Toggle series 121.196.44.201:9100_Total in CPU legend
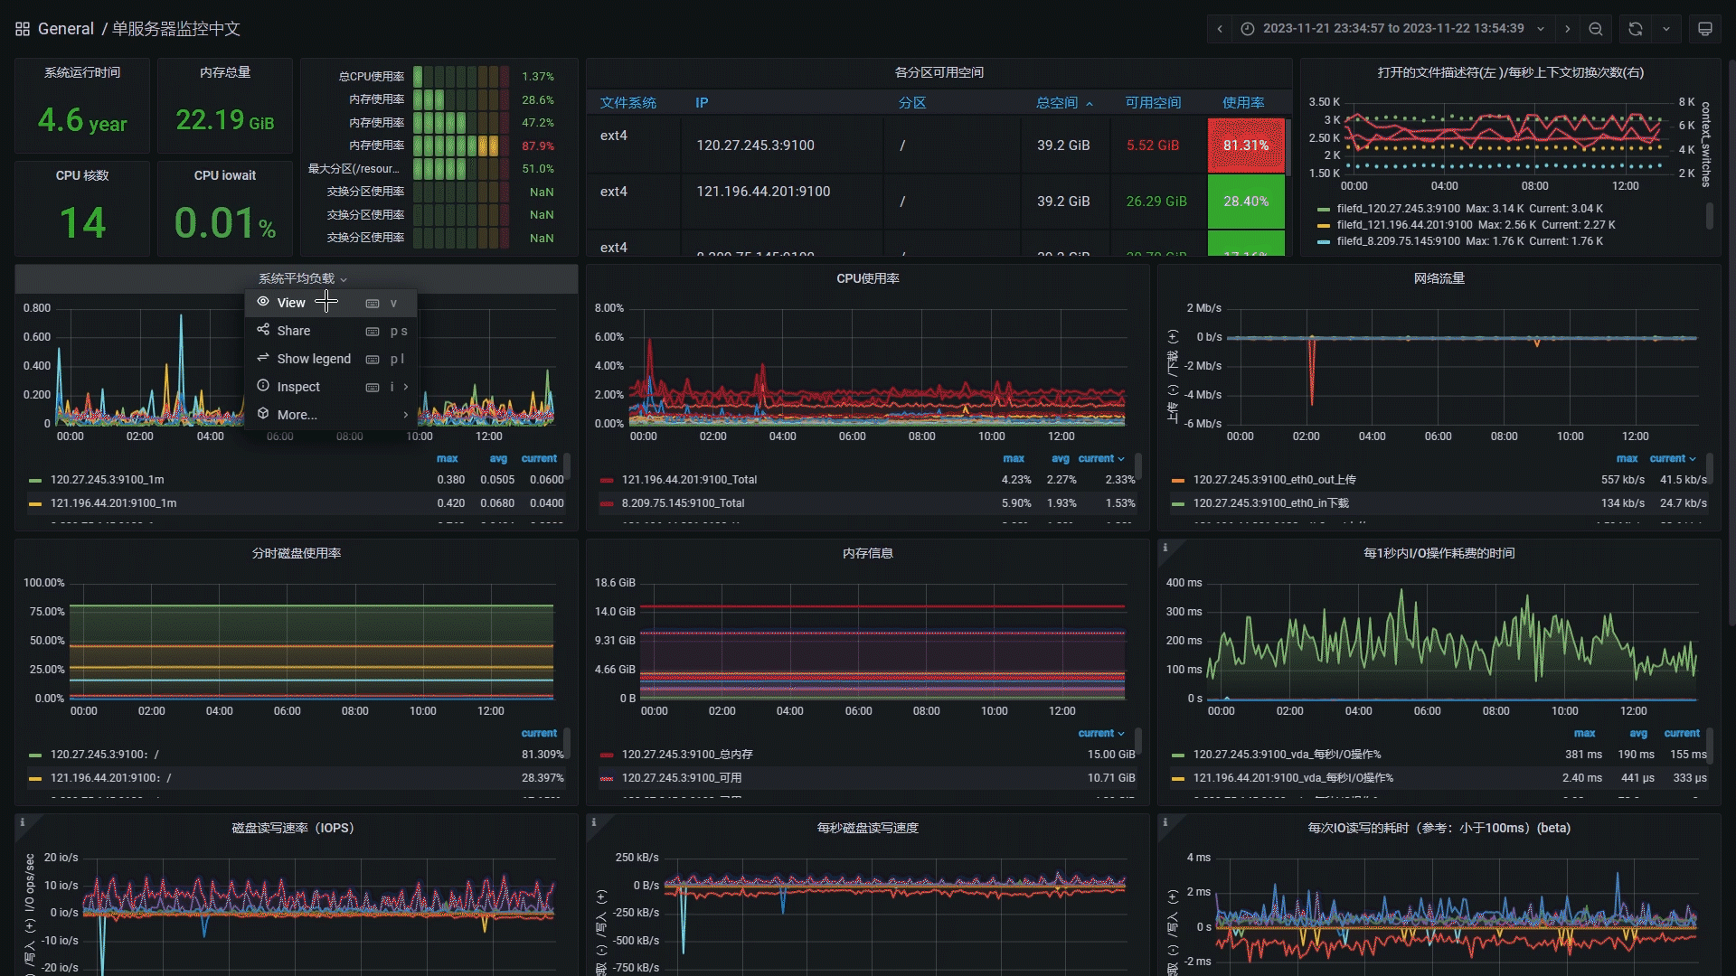Screen dimensions: 1736x976 (x=689, y=480)
